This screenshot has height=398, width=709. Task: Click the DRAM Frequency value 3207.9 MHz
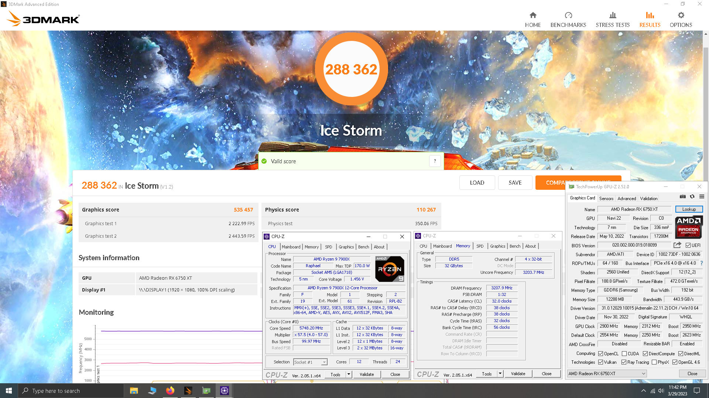(501, 288)
